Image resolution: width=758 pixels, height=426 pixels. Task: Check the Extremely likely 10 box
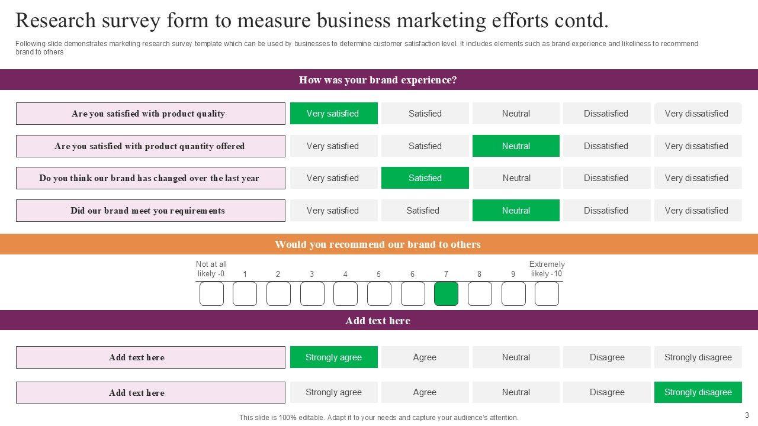pyautogui.click(x=547, y=294)
